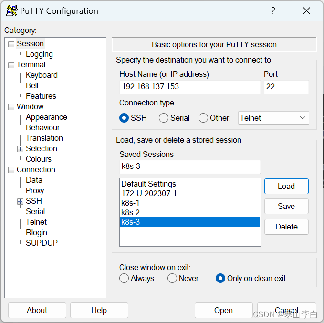Select the SSH connection type radio button
Screen dimensions: 324x323
[x=124, y=118]
